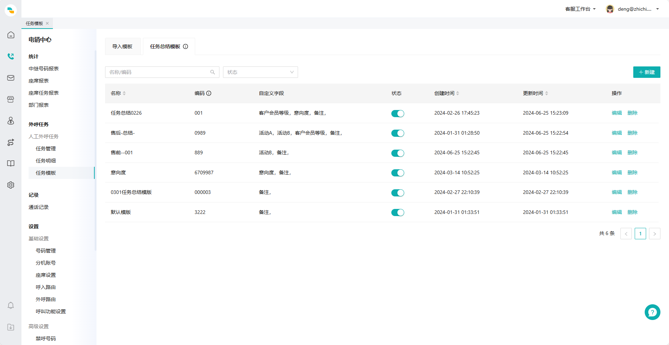Click the info icon next to 编码 header

pyautogui.click(x=209, y=93)
